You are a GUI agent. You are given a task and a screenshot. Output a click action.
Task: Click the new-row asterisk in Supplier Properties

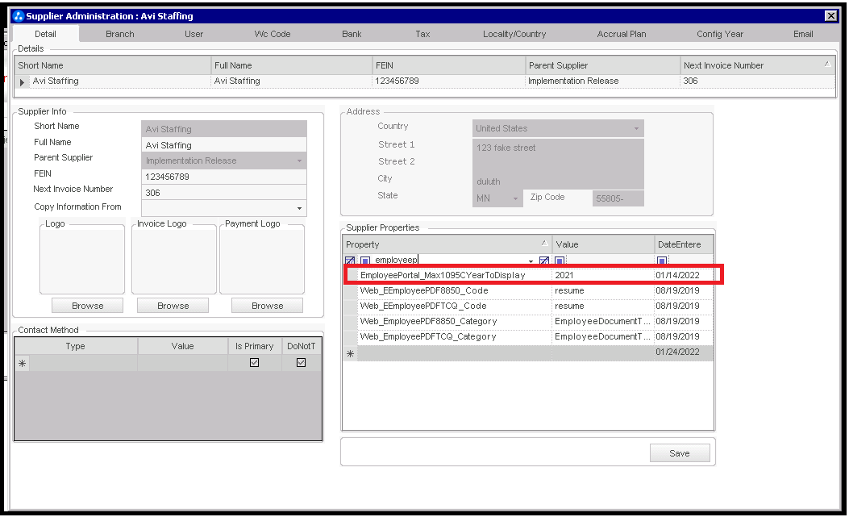click(350, 353)
